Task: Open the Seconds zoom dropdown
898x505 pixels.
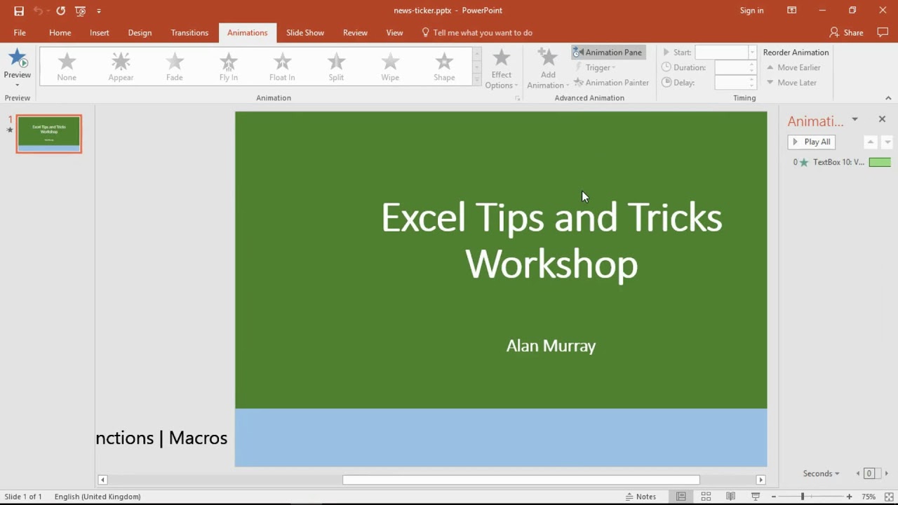Action: tap(822, 473)
